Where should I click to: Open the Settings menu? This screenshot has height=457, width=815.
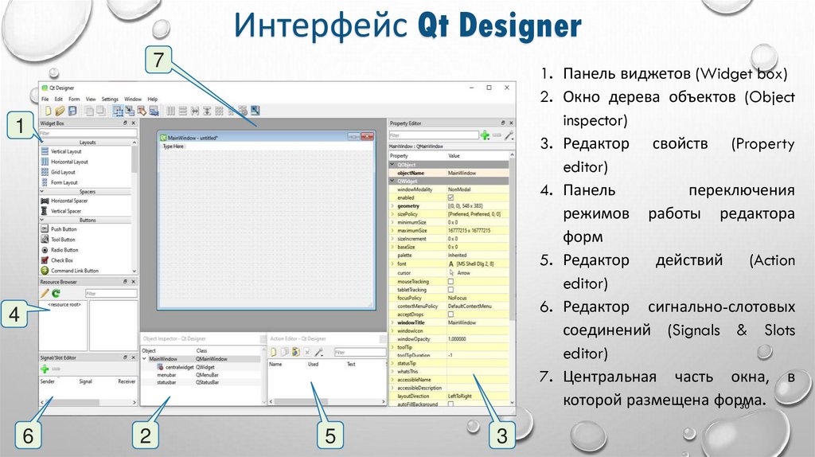coord(110,99)
